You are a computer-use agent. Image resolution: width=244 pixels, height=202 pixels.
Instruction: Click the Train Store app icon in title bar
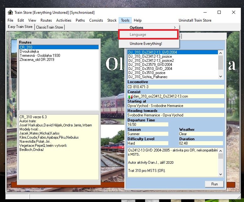10,13
